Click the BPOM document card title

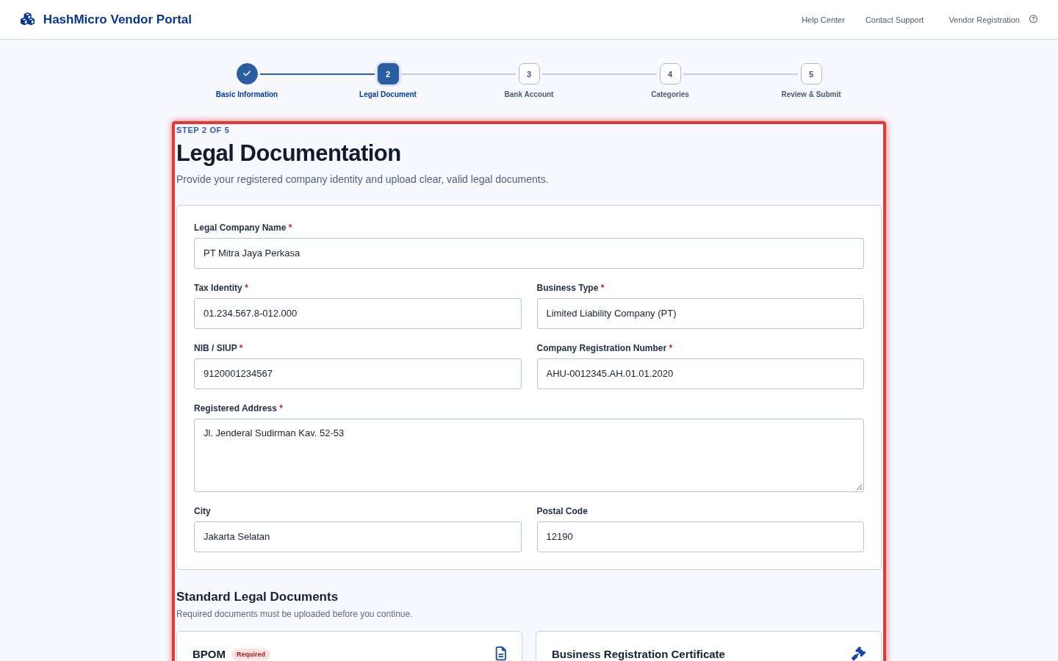click(209, 654)
